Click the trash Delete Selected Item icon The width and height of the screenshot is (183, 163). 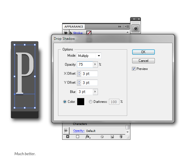pyautogui.click(x=121, y=137)
